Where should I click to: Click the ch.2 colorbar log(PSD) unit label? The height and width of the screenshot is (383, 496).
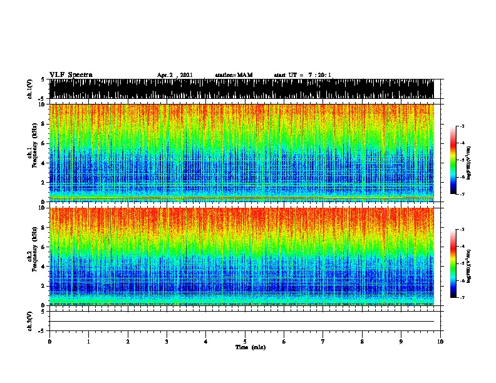tap(469, 266)
